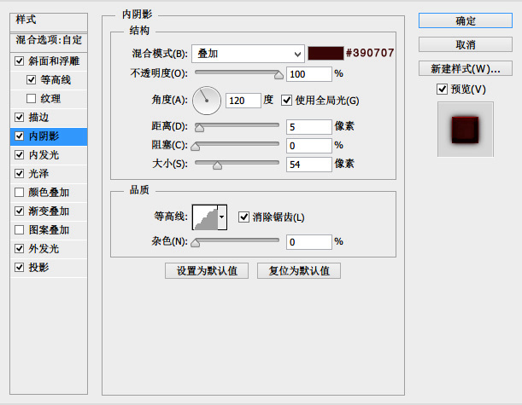The width and height of the screenshot is (522, 405).
Task: Click the 新建样式(W)... button
Action: coord(466,68)
